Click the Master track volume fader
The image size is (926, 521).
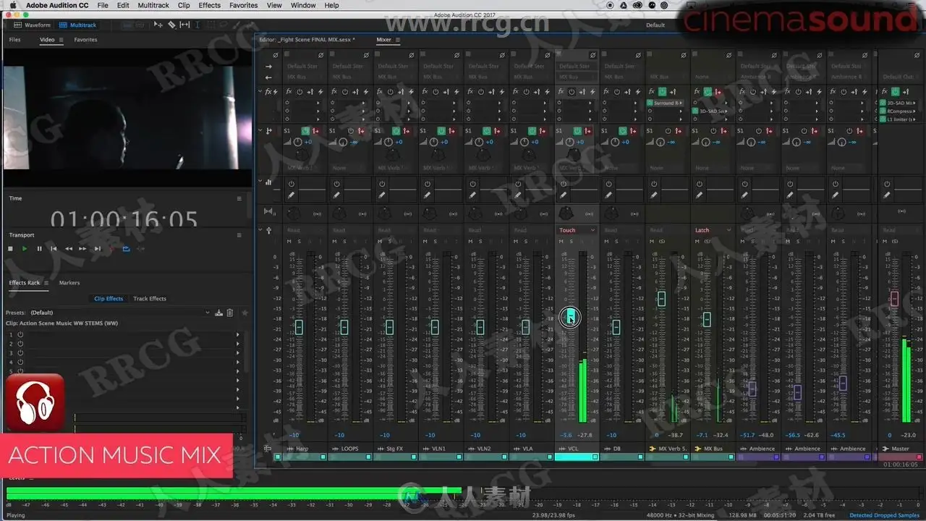[x=894, y=299]
